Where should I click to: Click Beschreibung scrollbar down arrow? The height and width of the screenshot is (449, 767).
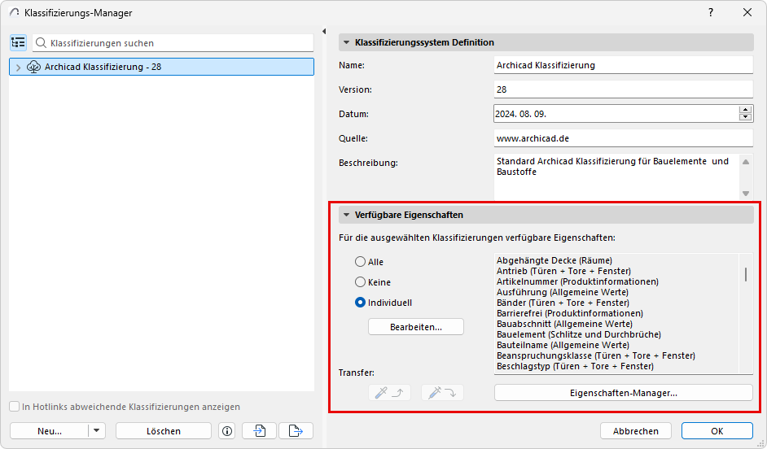(x=746, y=194)
